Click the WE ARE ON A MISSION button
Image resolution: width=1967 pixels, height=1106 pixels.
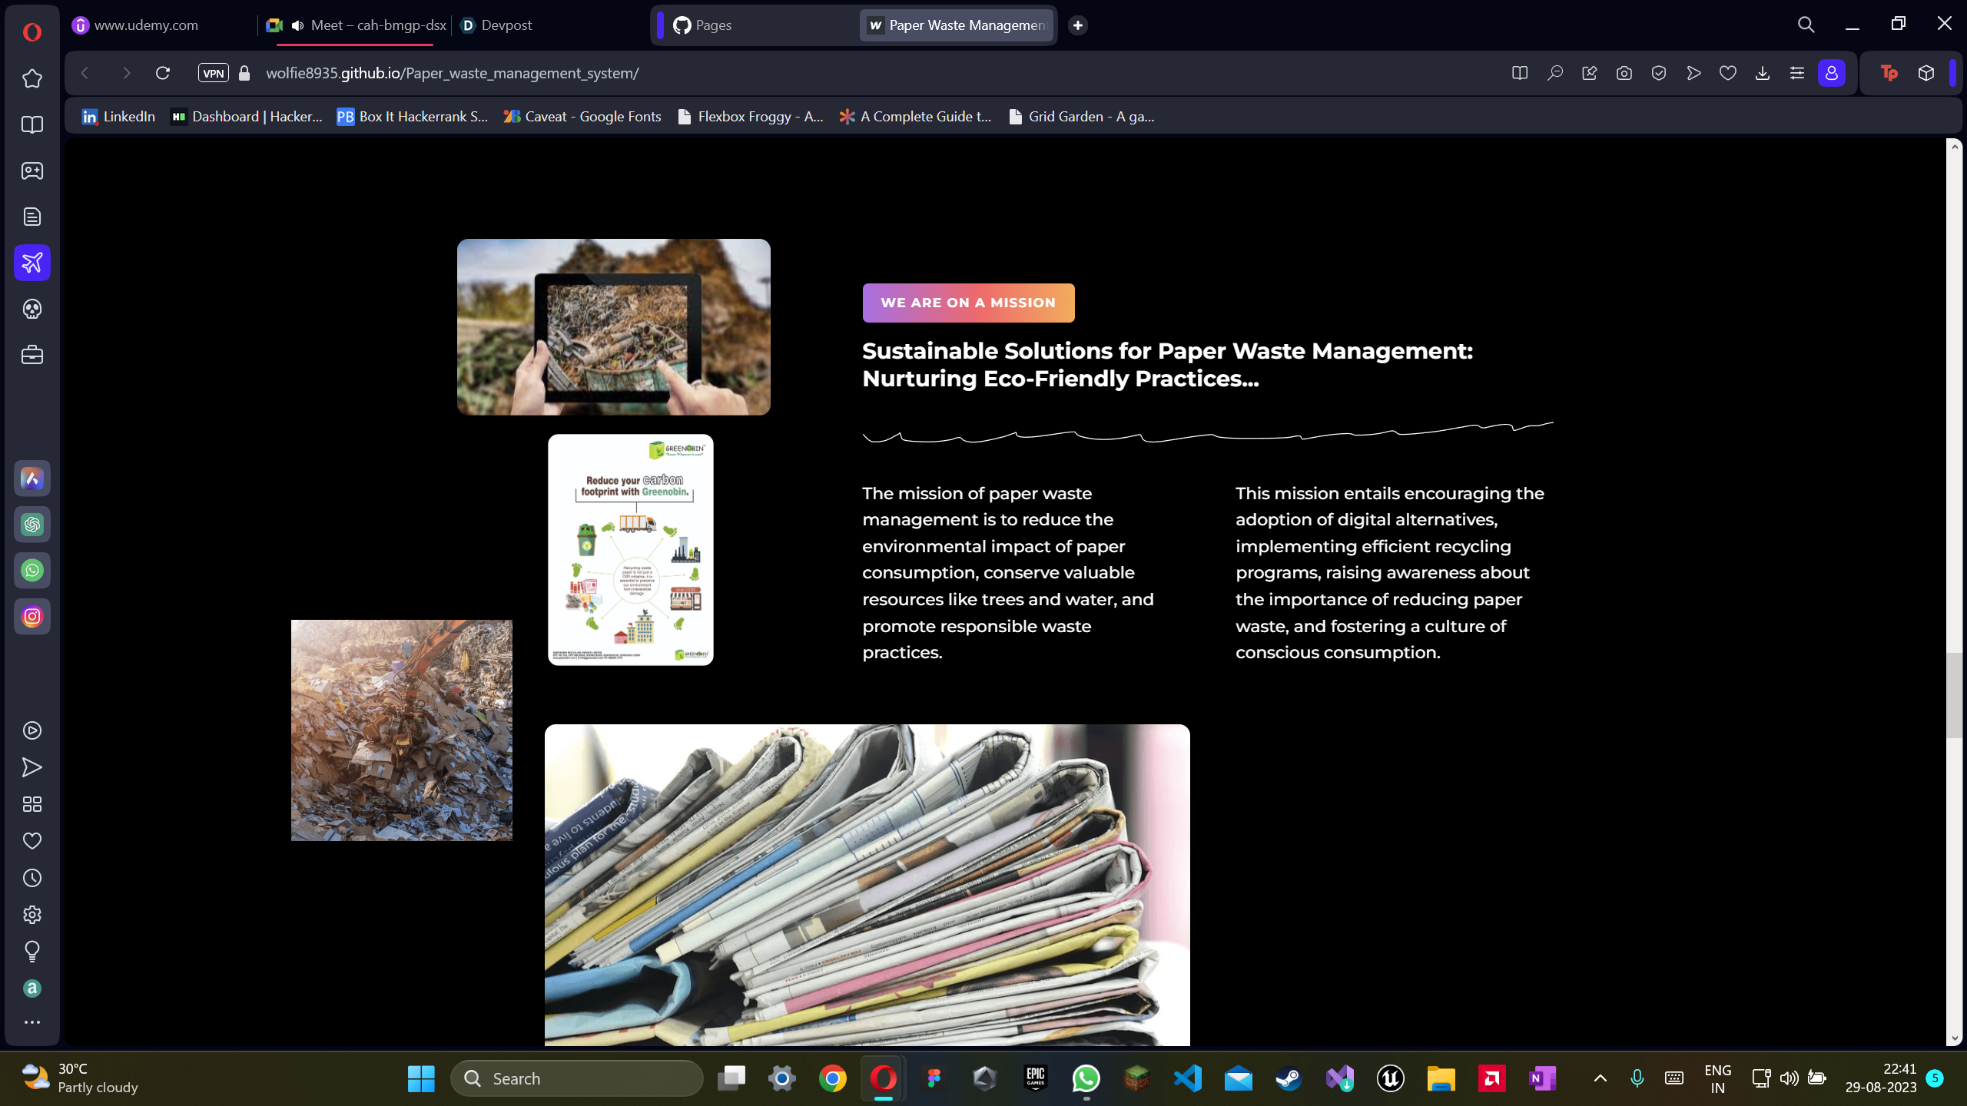[967, 303]
